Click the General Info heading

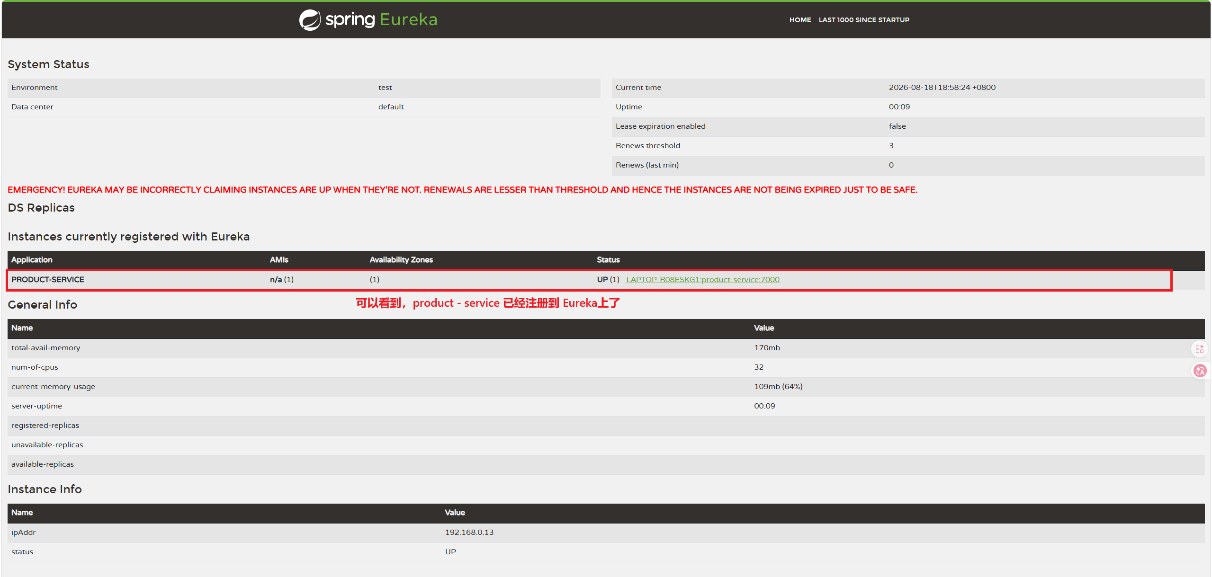43,305
